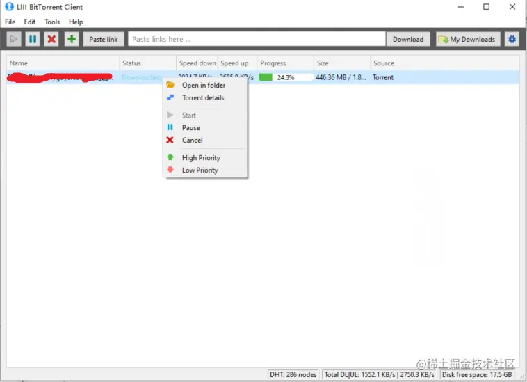Click the 'Total DL|UL' speeds in status bar
527x382 pixels.
(379, 374)
